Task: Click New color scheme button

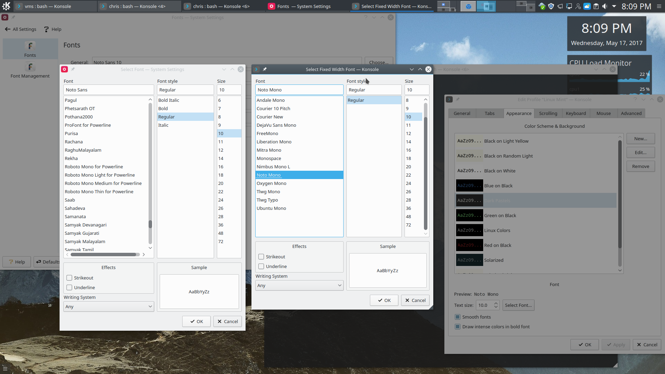Action: point(640,139)
